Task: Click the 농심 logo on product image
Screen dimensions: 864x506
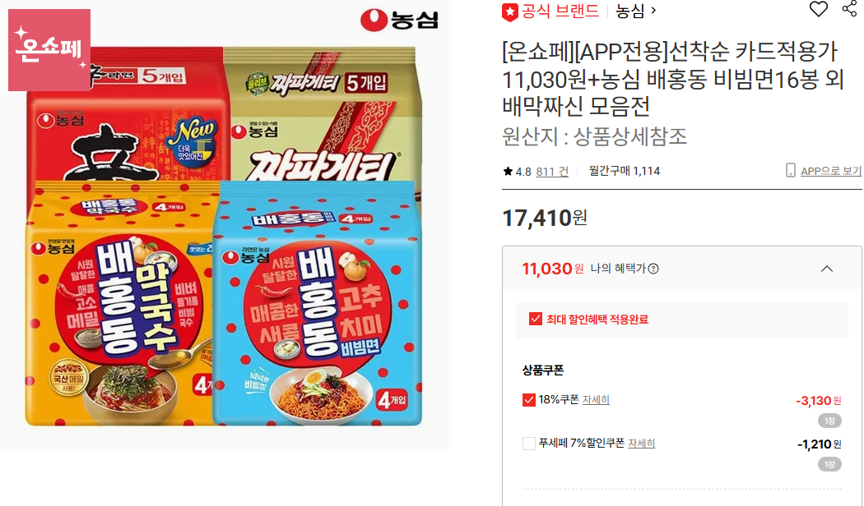Action: pyautogui.click(x=399, y=21)
